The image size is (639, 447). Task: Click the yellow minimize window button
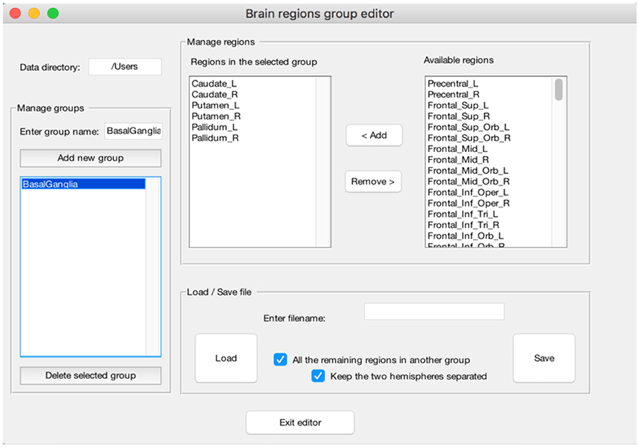tap(34, 13)
